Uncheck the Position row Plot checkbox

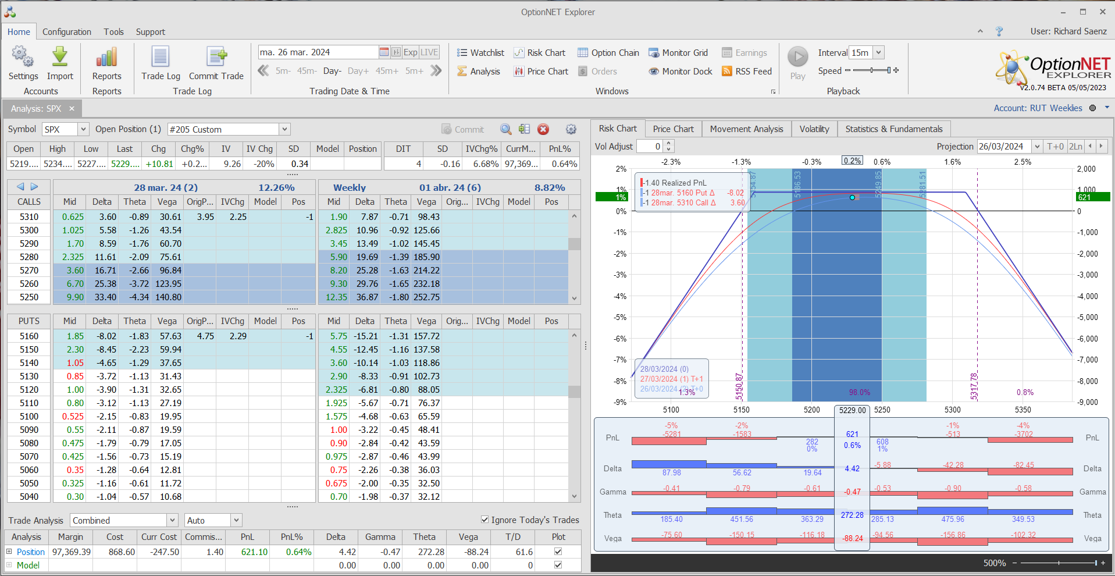pyautogui.click(x=558, y=552)
